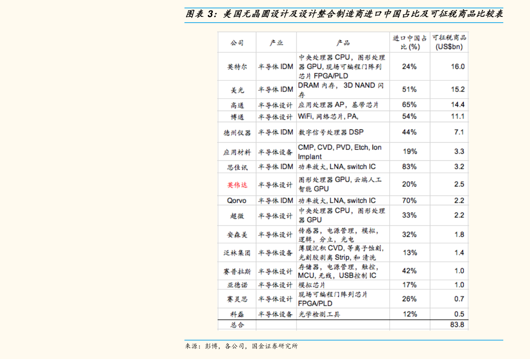Click the 12% value in 科磊 row
Viewport: 530px width, 359px height.
410,314
